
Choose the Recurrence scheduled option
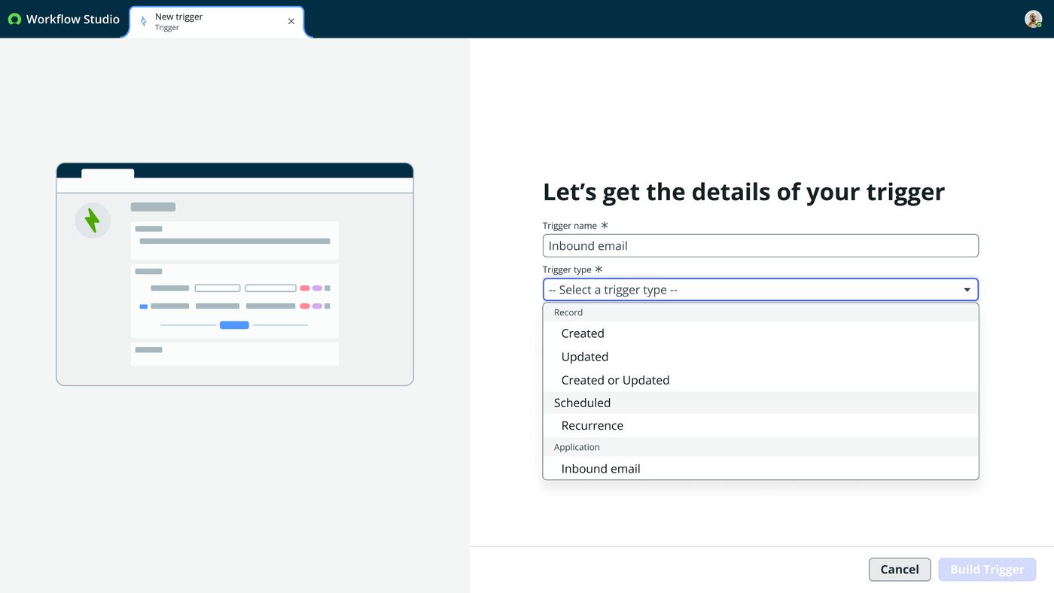click(x=760, y=425)
